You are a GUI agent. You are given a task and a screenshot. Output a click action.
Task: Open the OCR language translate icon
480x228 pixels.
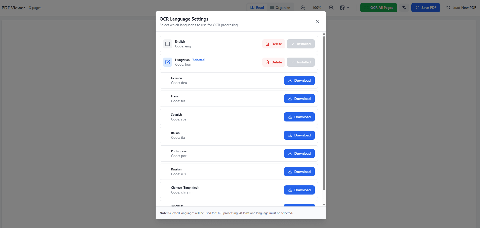[x=404, y=8]
